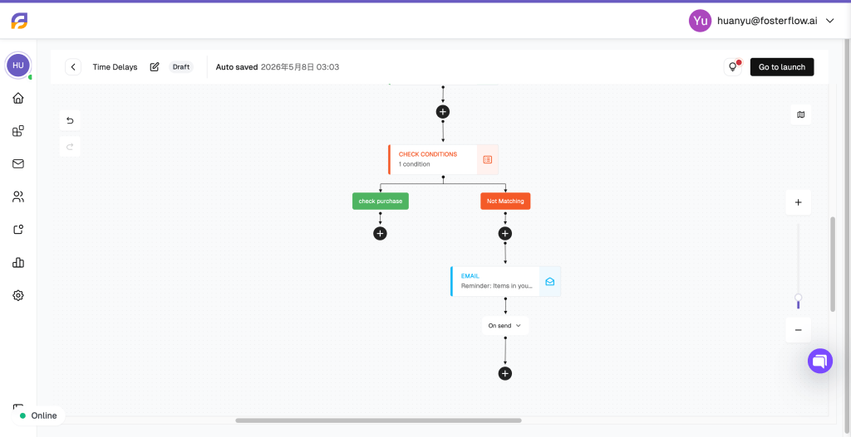The width and height of the screenshot is (851, 437).
Task: Click the Time Delays title text
Action: pos(115,67)
